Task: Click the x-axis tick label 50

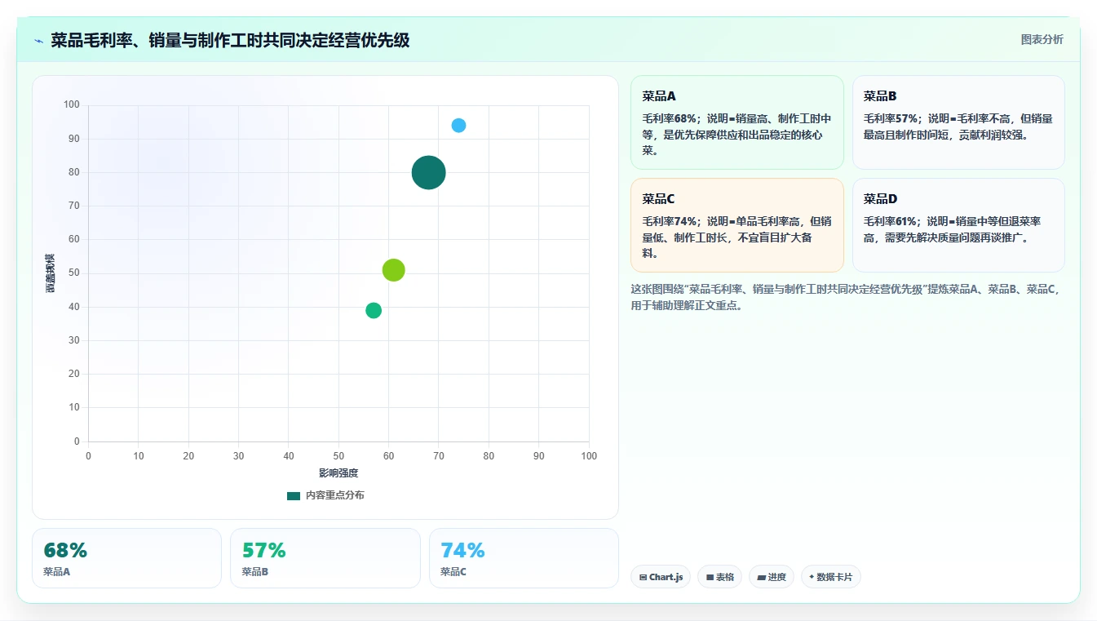Action: (x=338, y=456)
